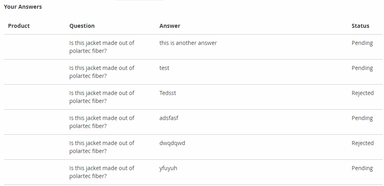Click Pending status in the "yfuyuh" row

click(x=362, y=168)
